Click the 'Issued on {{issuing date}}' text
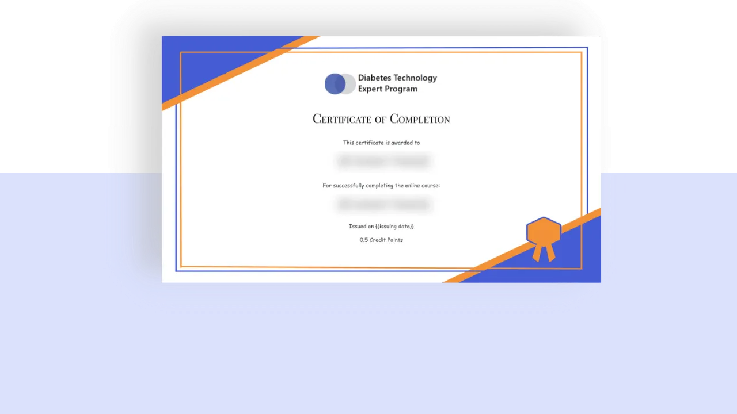This screenshot has height=414, width=737. click(x=381, y=227)
